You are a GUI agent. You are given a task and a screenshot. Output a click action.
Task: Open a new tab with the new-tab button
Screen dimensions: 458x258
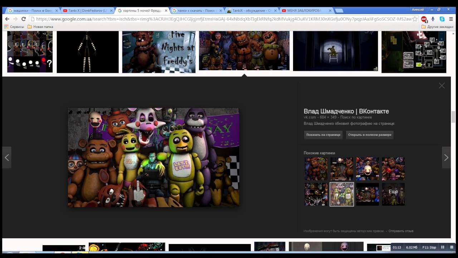tap(339, 10)
